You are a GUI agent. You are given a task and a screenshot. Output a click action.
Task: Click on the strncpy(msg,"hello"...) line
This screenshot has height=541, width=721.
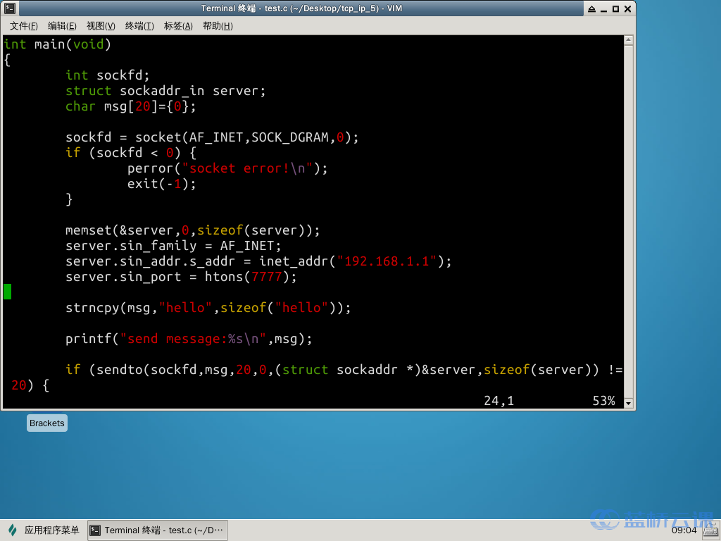[208, 307]
